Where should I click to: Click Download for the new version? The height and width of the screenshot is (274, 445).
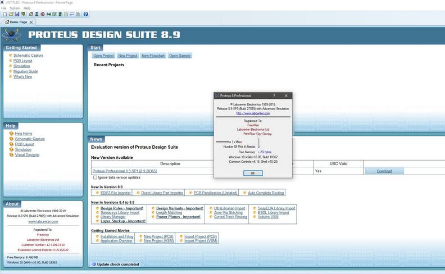click(x=384, y=171)
